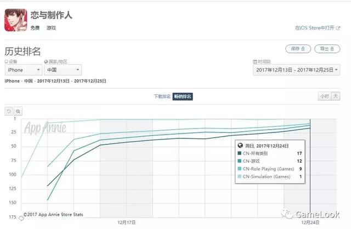Click the 恋与制作人 app icon
This screenshot has width=351, height=229.
coord(16,20)
